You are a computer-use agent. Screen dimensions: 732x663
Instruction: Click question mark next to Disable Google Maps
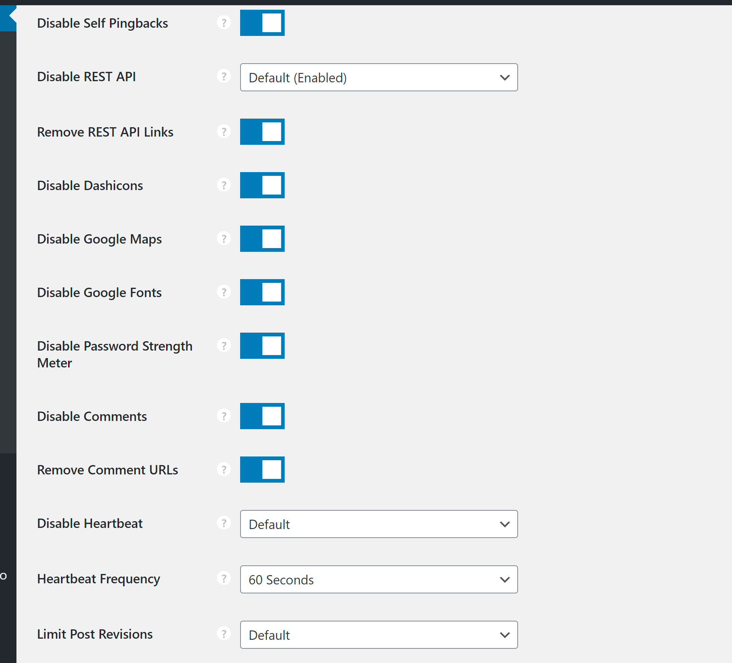224,239
